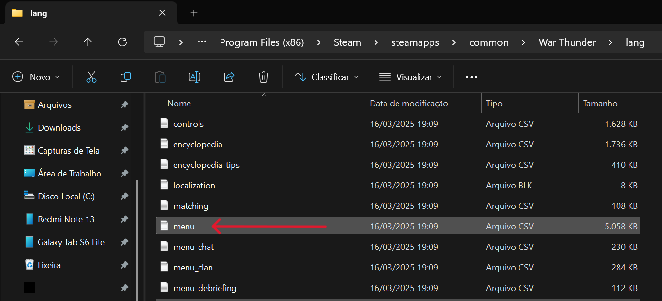Navigate back using the back arrow
Image resolution: width=662 pixels, height=301 pixels.
pyautogui.click(x=19, y=42)
